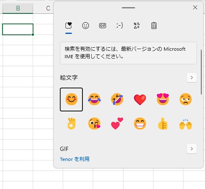Click the panel drag handle bar
Image resolution: width=205 pixels, height=189 pixels.
click(x=129, y=8)
